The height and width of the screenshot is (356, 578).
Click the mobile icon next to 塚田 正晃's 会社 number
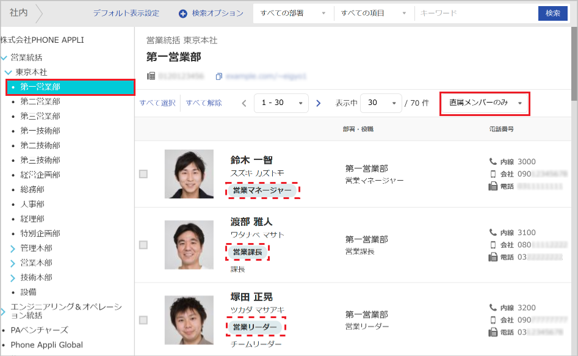[493, 319]
